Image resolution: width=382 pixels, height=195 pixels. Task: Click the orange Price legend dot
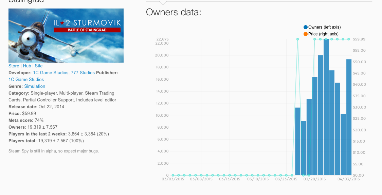pos(306,34)
